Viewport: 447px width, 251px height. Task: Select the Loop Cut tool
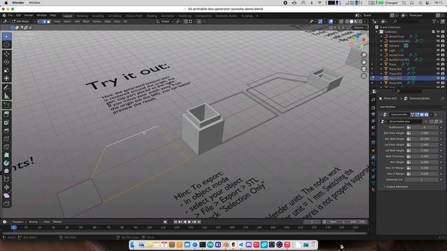click(x=6, y=139)
